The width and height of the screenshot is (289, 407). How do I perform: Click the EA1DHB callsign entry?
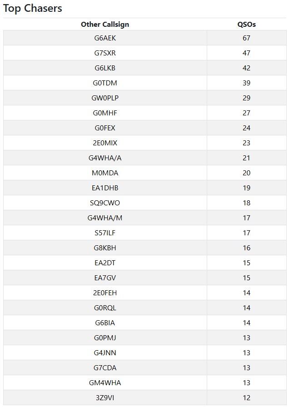click(105, 188)
